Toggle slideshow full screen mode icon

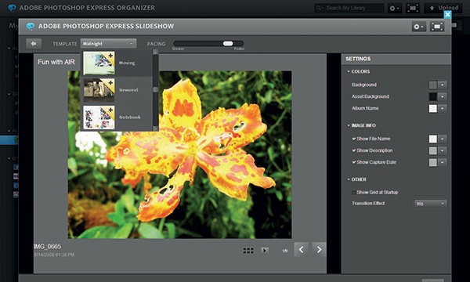pos(437,27)
